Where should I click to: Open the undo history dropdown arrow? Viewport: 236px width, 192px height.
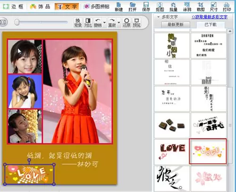click(x=104, y=23)
